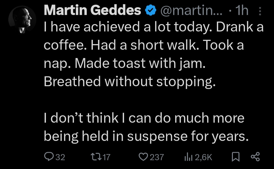Repost this tweet using the retweet icon
Image resolution: width=274 pixels, height=169 pixels.
pos(96,157)
